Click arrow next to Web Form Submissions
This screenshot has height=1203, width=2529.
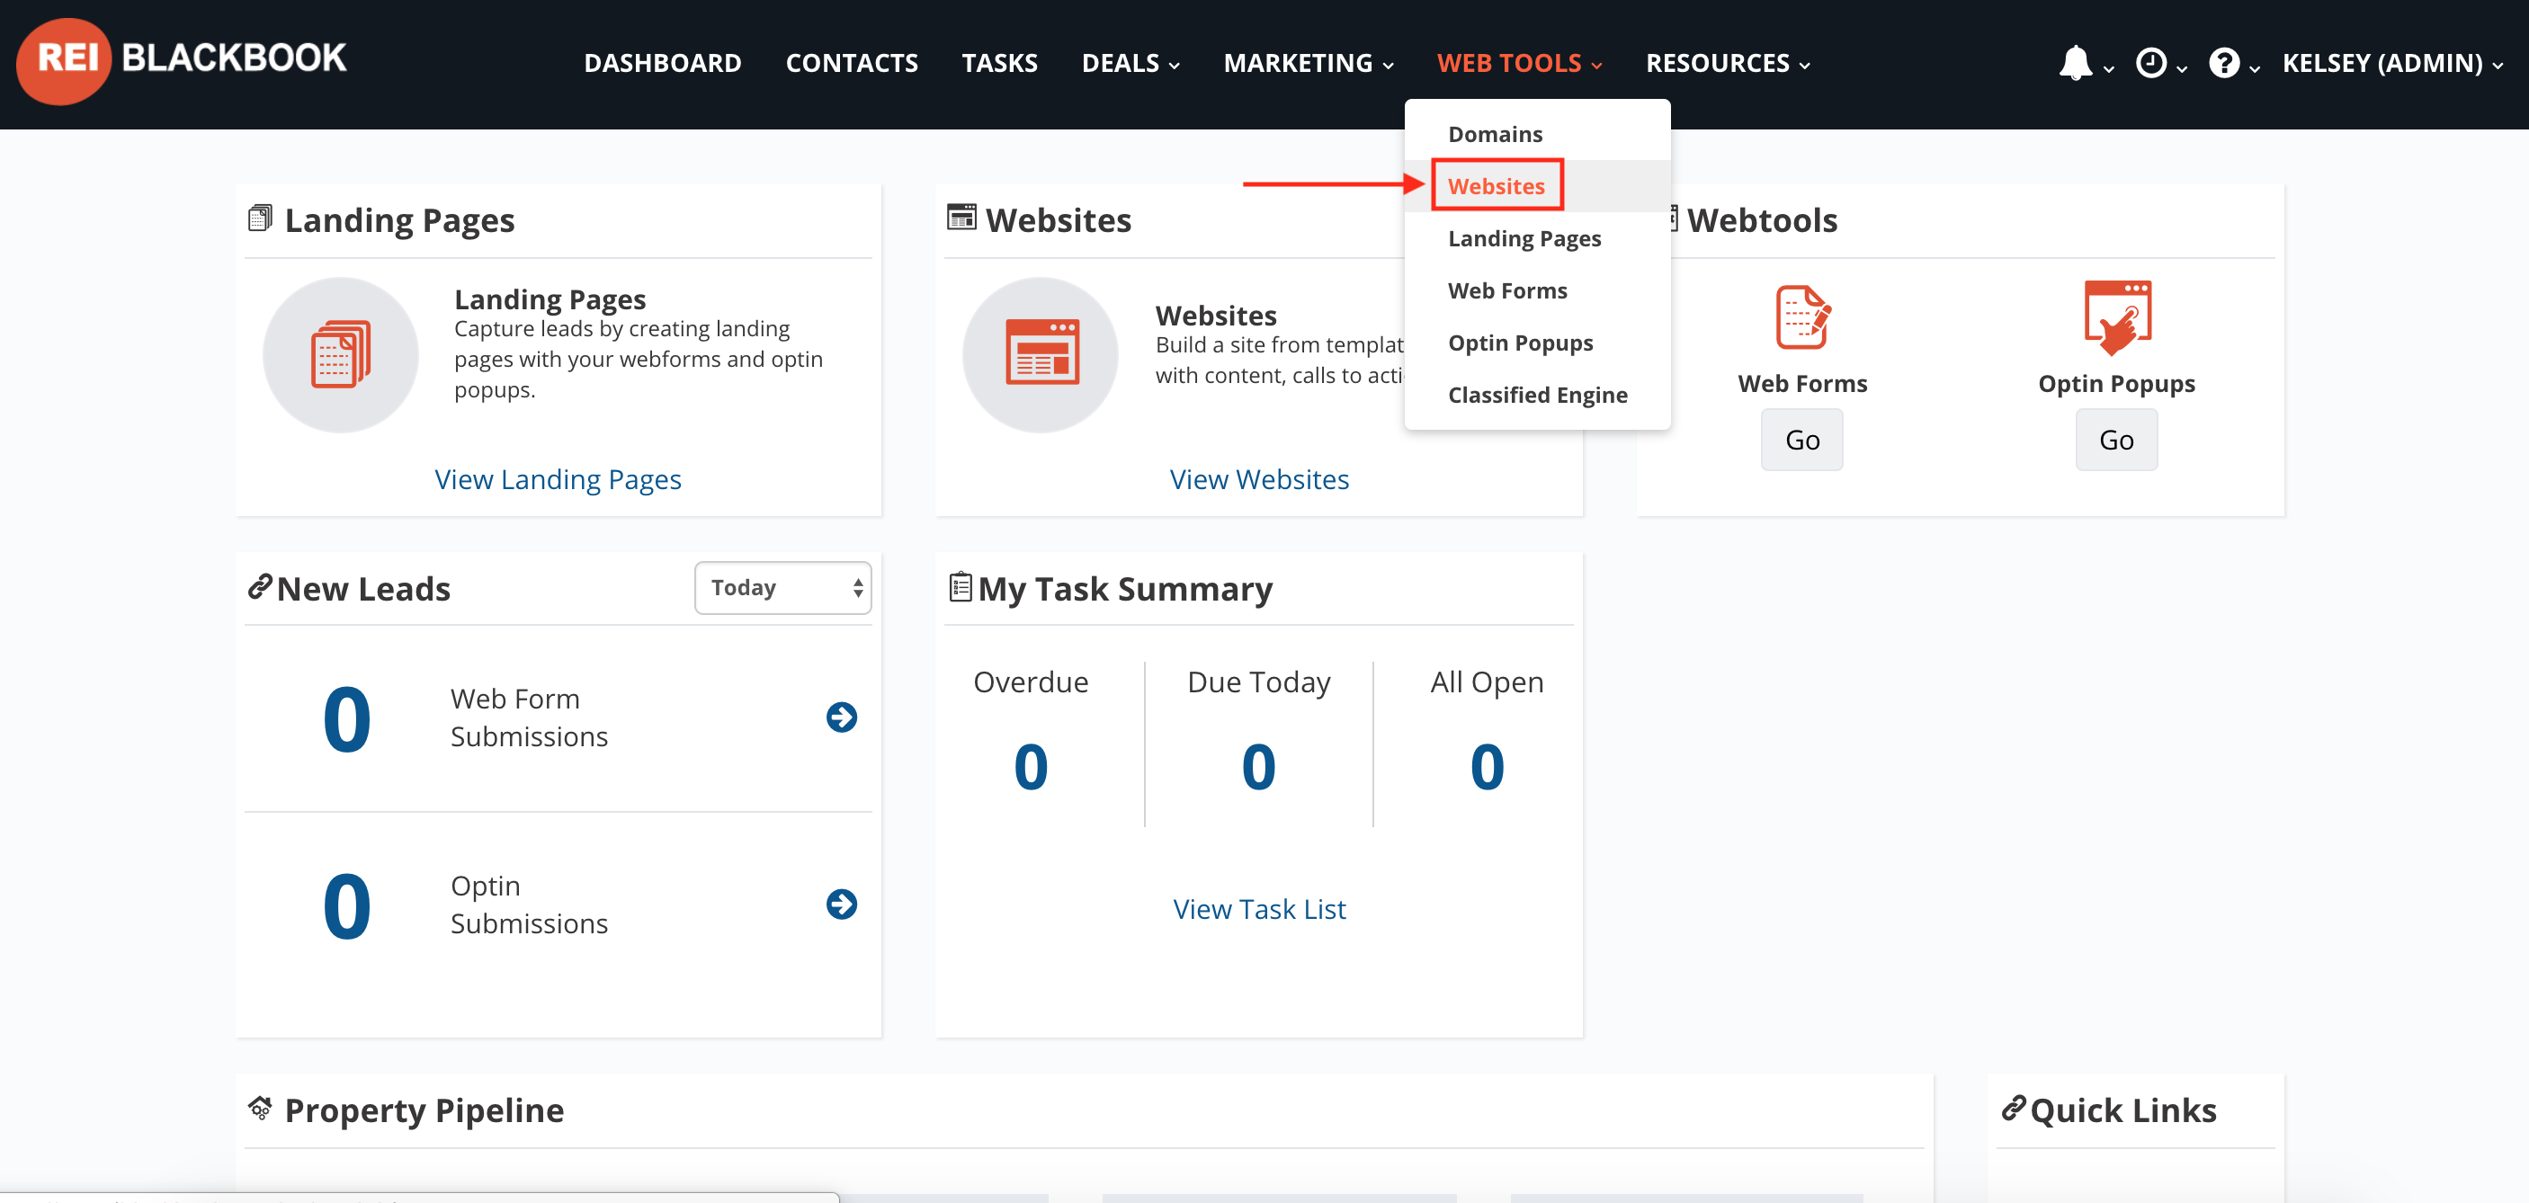point(842,717)
